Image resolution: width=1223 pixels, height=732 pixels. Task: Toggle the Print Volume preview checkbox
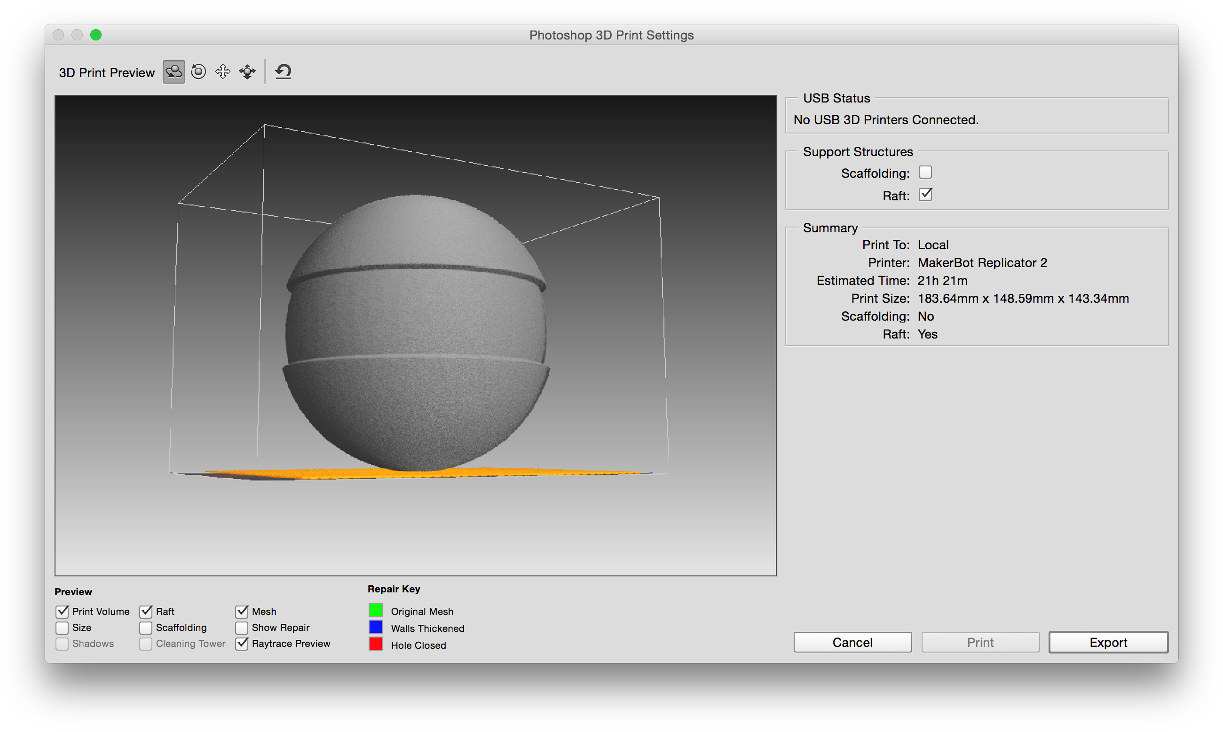[62, 611]
